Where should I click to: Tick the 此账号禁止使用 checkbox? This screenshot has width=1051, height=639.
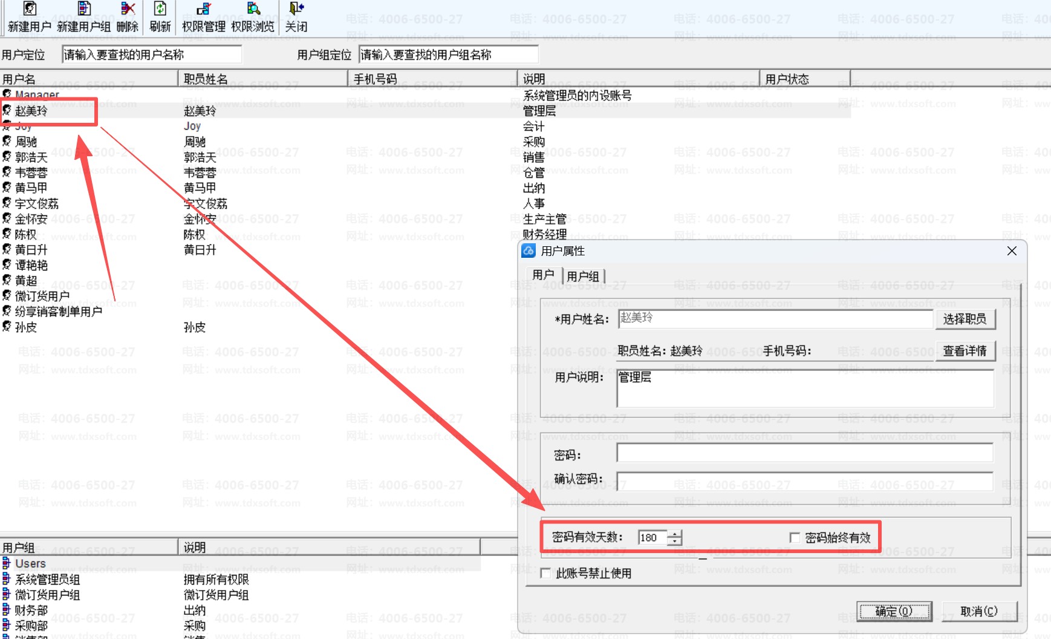click(545, 573)
